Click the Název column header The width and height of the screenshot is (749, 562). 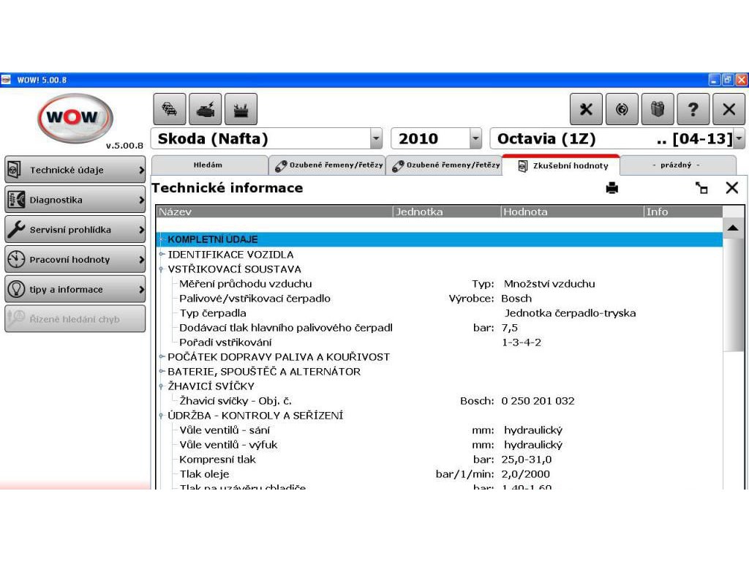click(274, 211)
